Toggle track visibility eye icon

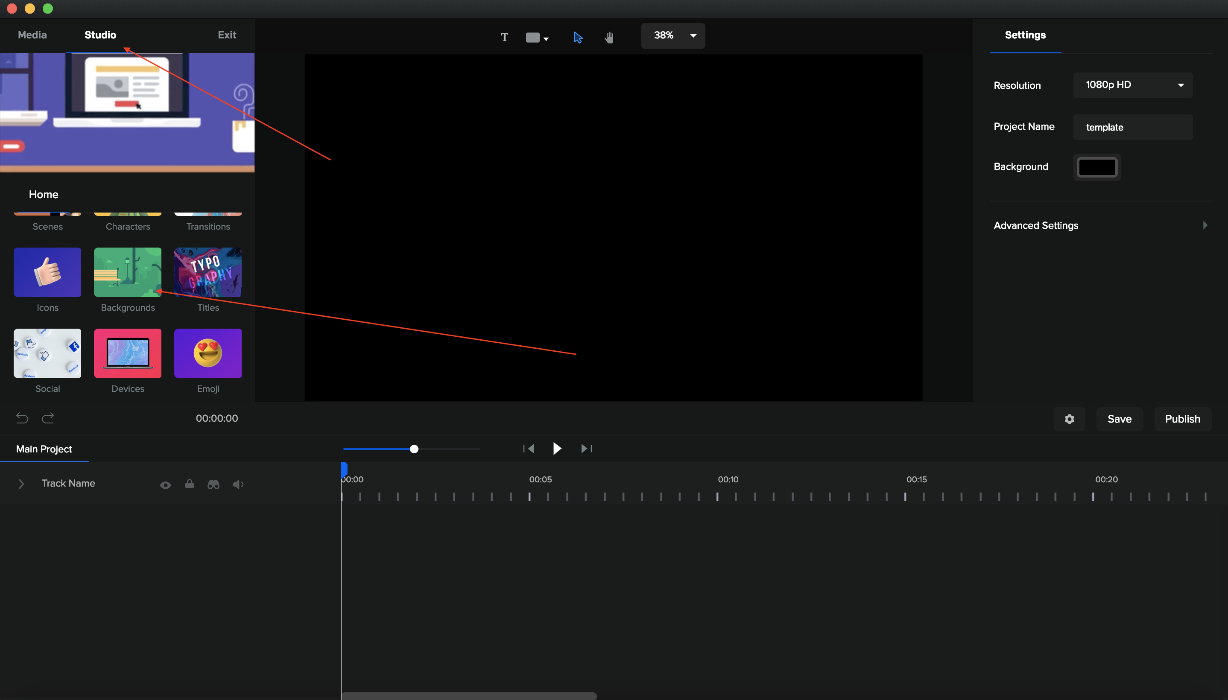click(x=165, y=484)
